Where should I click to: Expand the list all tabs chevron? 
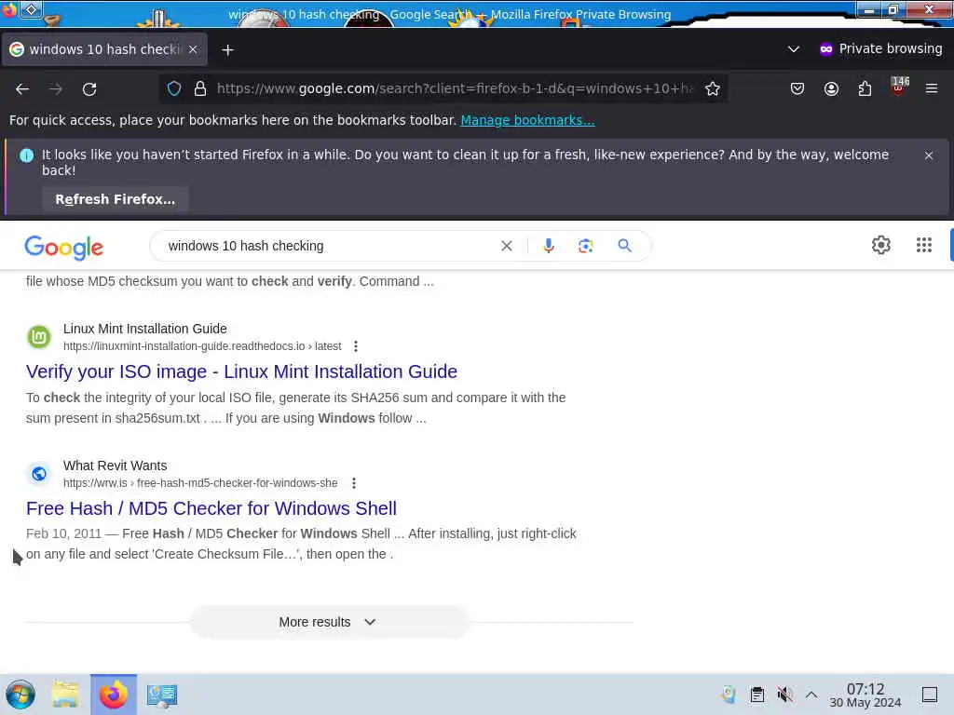coord(794,49)
